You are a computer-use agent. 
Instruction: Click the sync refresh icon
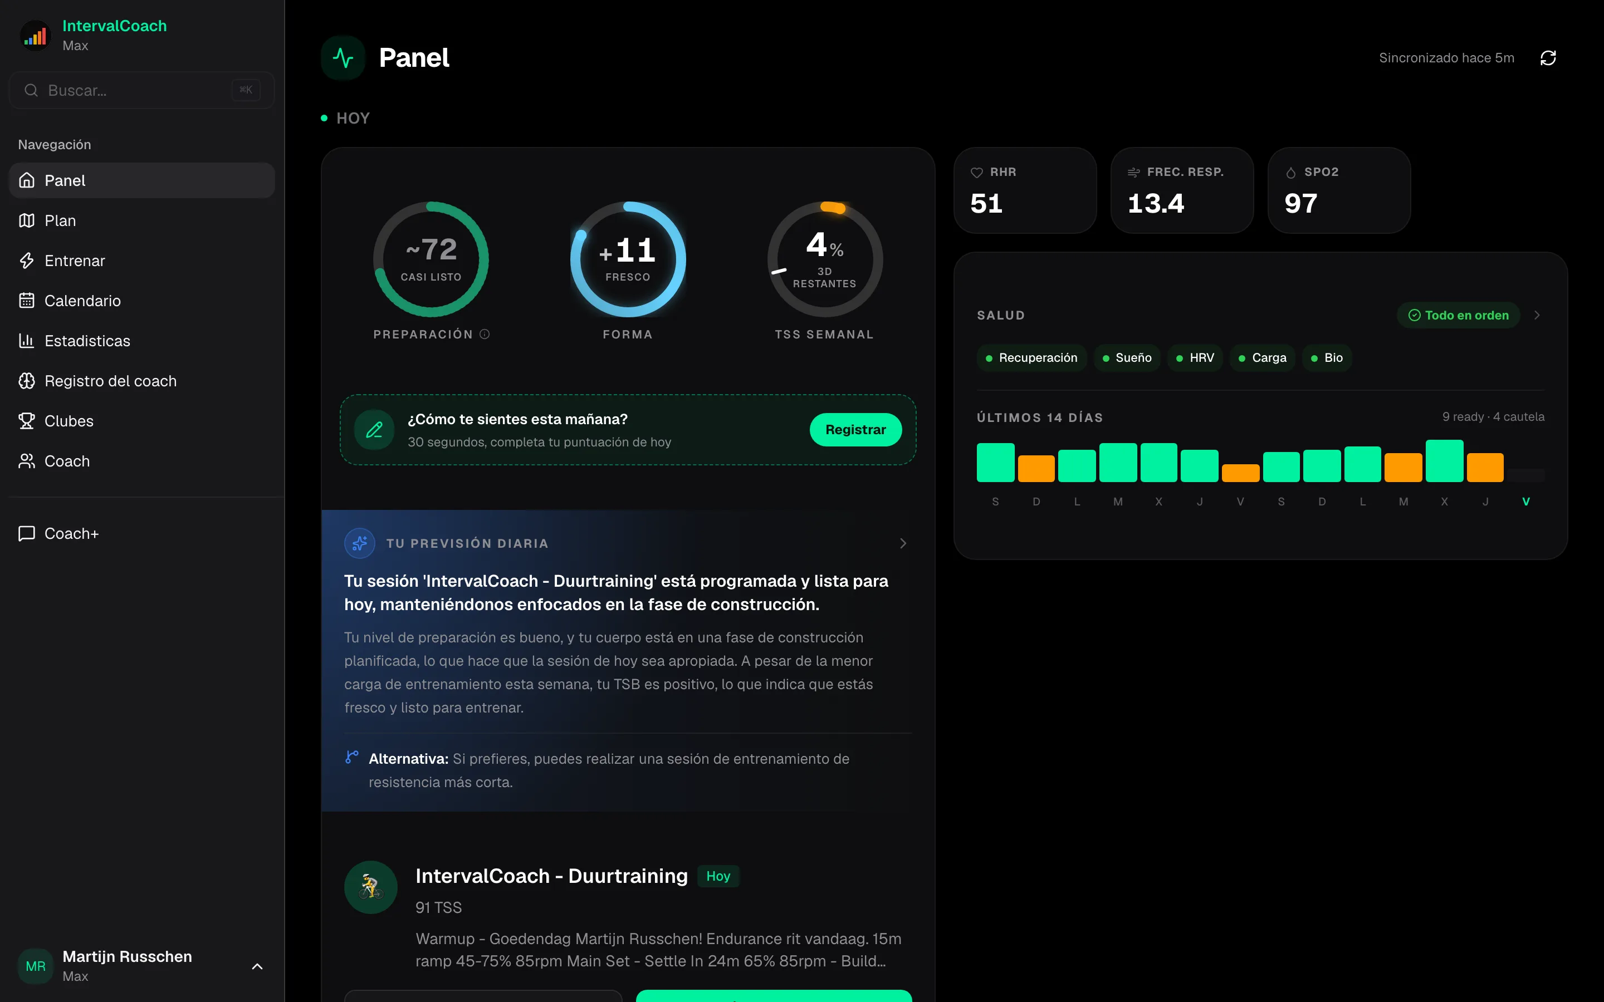point(1548,58)
